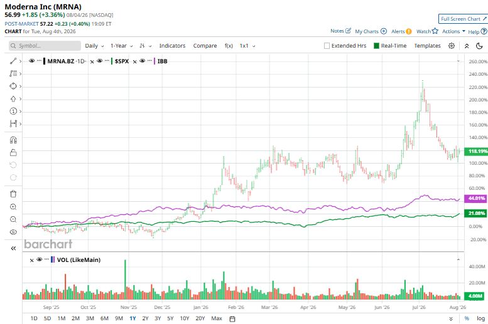Toggle visibility of MRNA.BZ series

[x=32, y=61]
